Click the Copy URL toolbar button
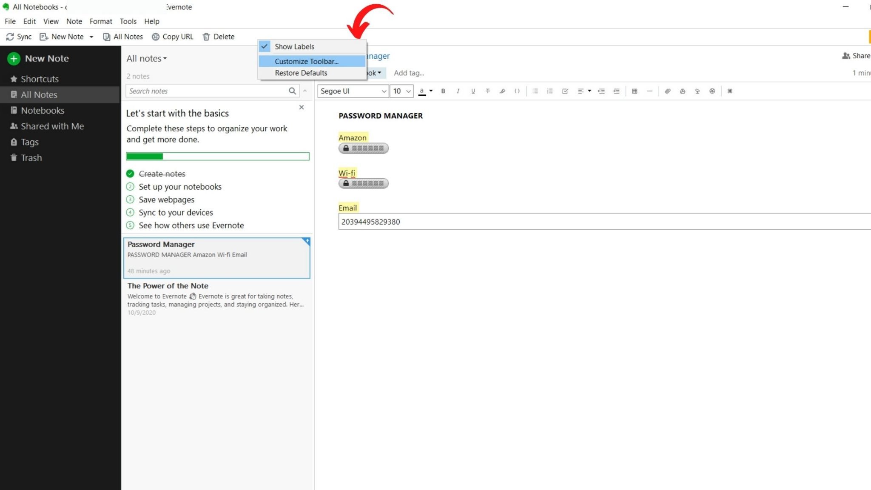This screenshot has width=871, height=490. click(173, 37)
